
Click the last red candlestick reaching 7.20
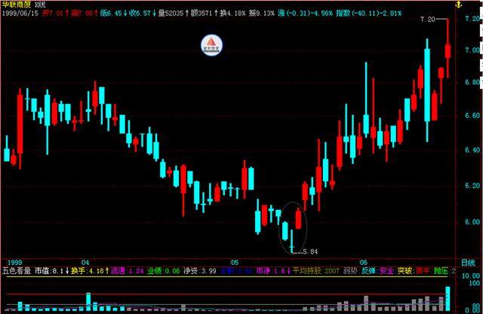(448, 48)
